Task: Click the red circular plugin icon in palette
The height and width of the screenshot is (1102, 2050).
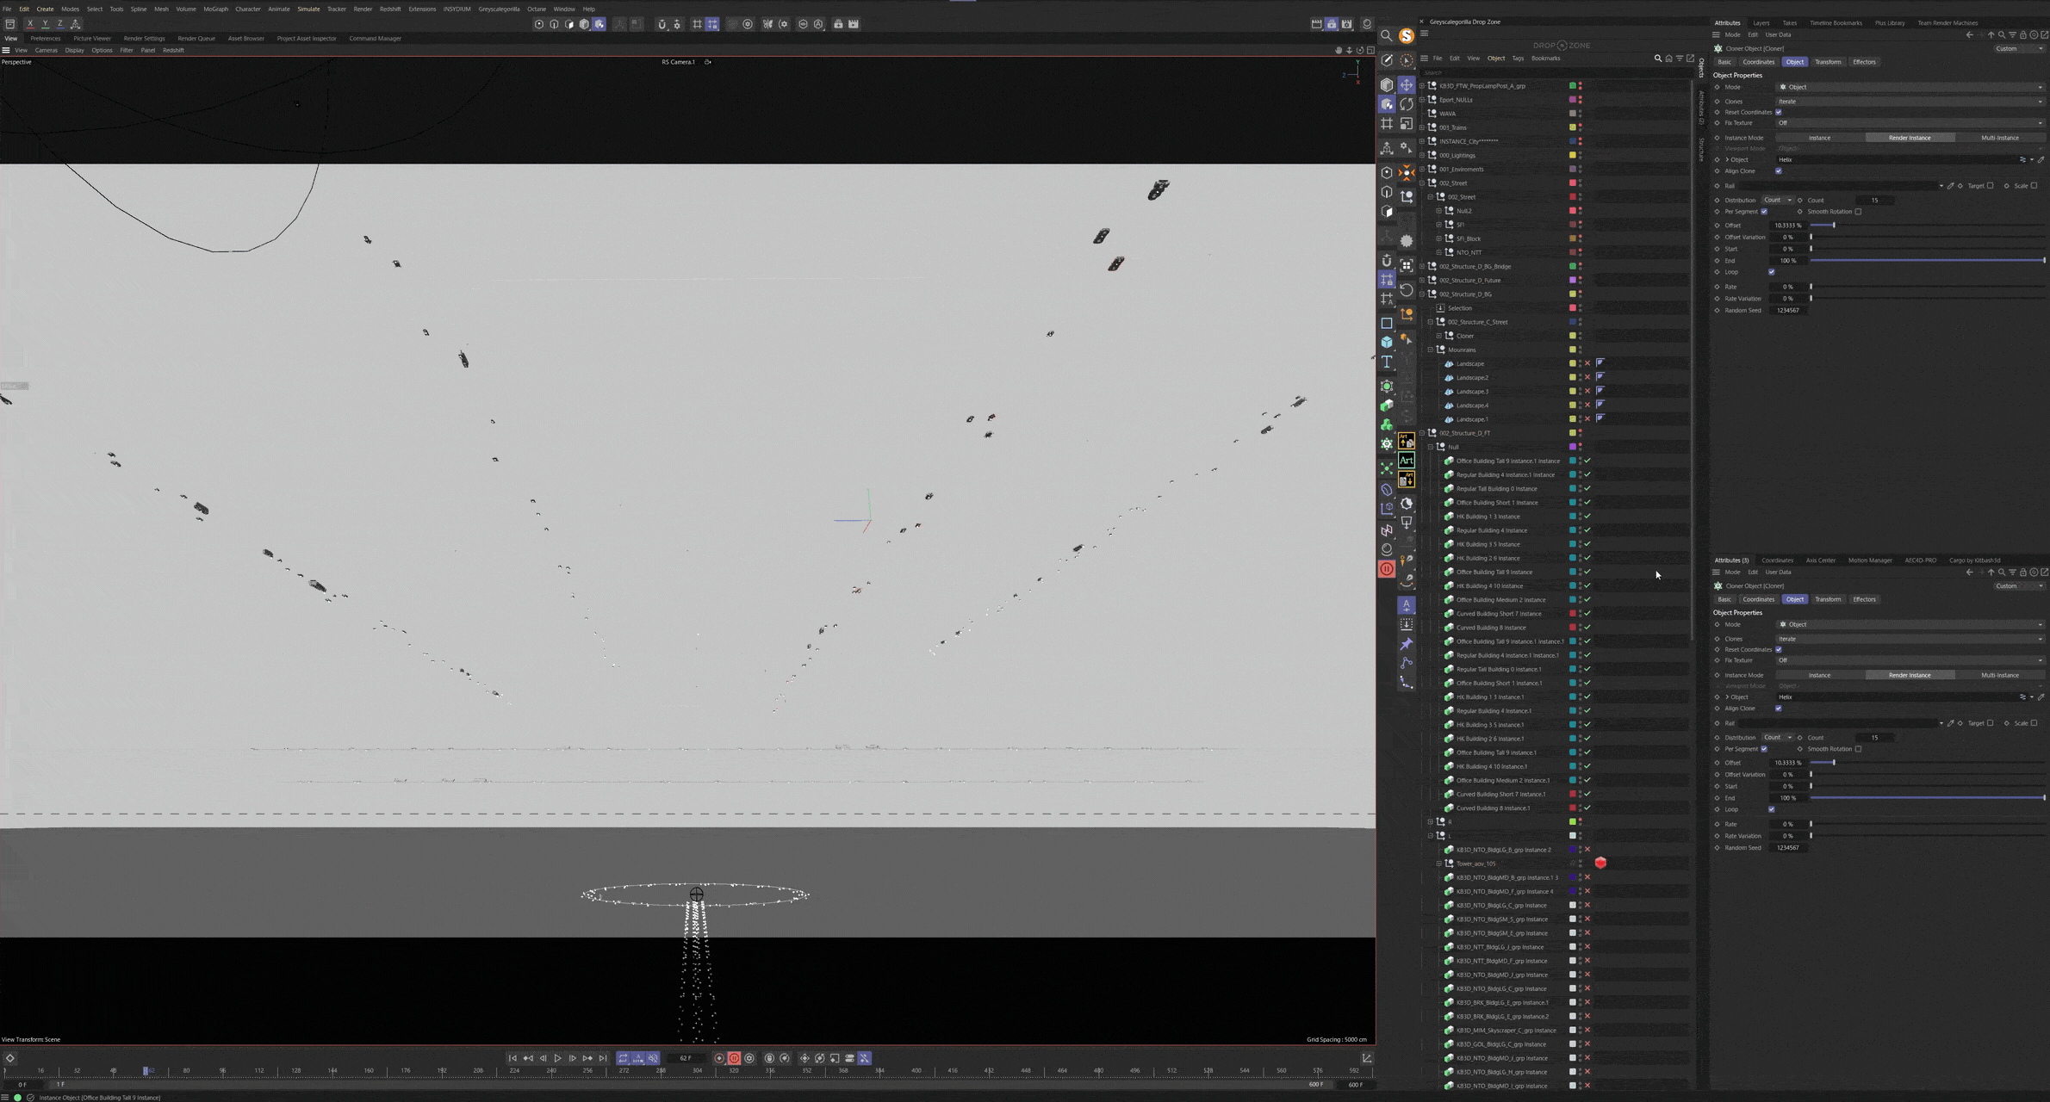Action: coord(1386,569)
